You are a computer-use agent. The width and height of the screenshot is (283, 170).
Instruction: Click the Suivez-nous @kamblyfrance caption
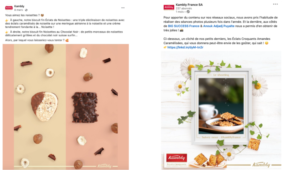(221, 137)
